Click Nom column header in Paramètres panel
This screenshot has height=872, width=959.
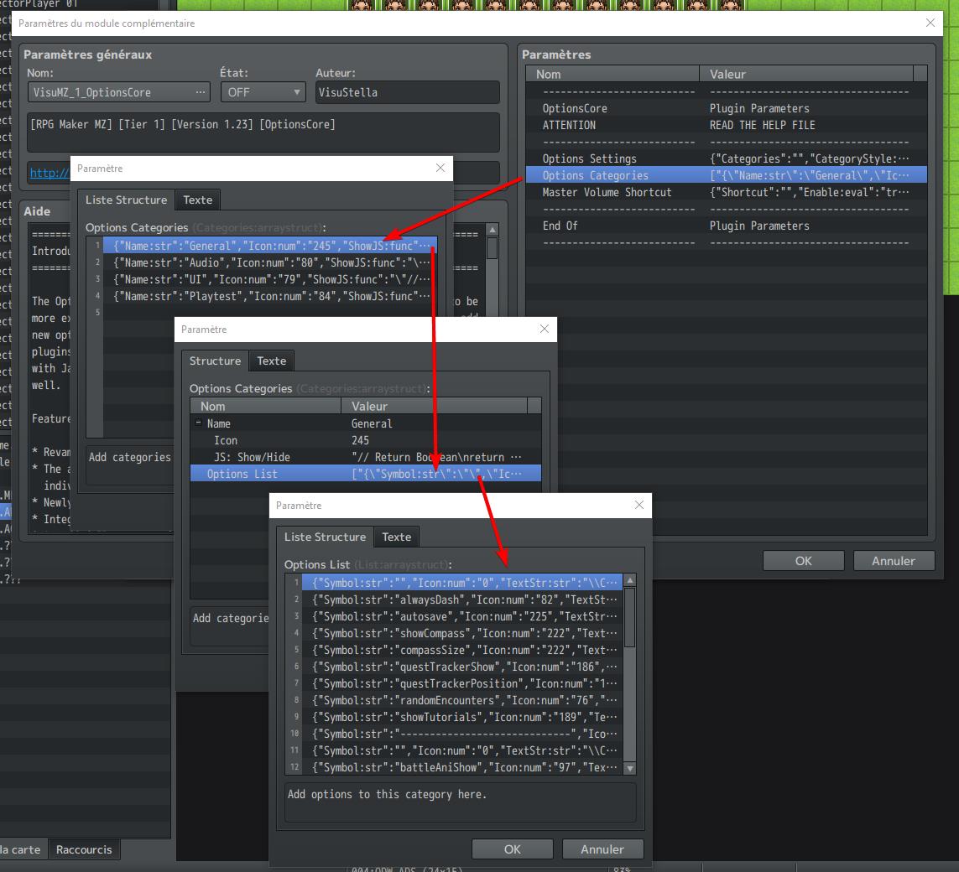click(x=612, y=74)
